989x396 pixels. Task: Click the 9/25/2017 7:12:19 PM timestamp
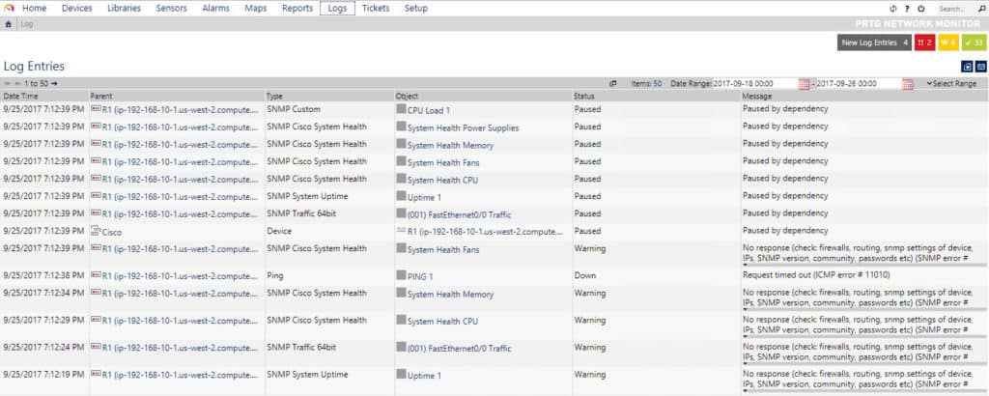43,374
